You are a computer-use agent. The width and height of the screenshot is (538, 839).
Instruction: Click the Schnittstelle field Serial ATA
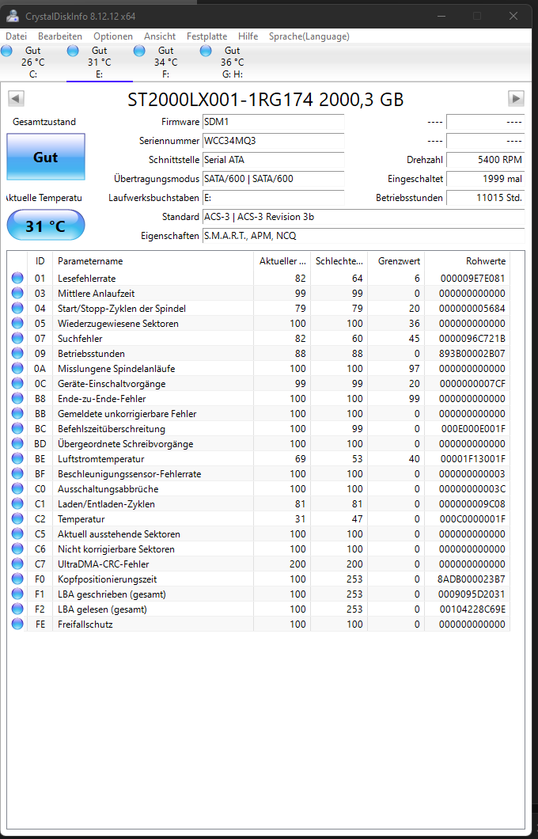pos(273,160)
